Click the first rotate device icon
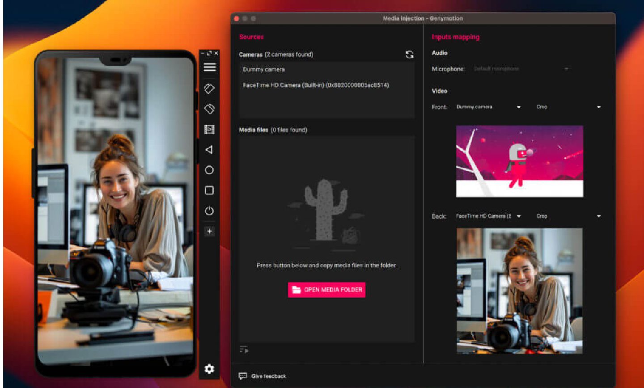The width and height of the screenshot is (644, 388). 209,89
